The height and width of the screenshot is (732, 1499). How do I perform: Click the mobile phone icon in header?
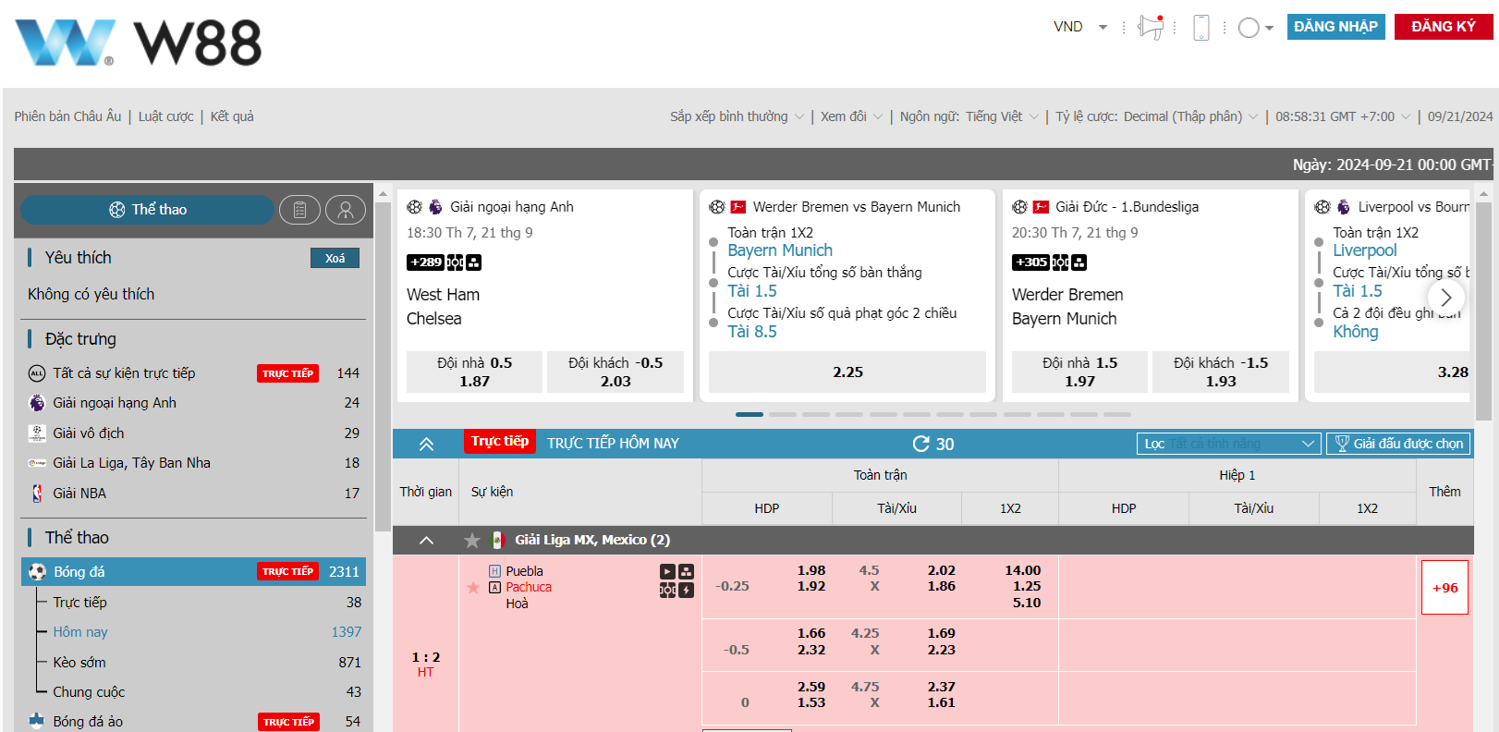[1200, 28]
